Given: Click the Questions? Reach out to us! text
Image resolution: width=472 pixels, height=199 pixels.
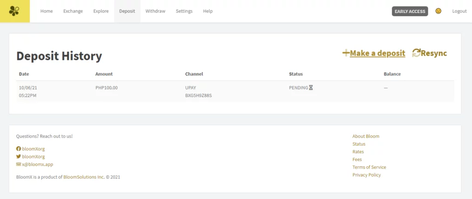Looking at the screenshot, I should (x=44, y=136).
